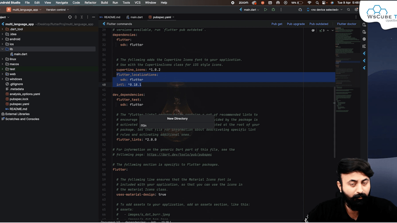Click the code minimap preview
The width and height of the screenshot is (397, 223).
tap(347, 70)
